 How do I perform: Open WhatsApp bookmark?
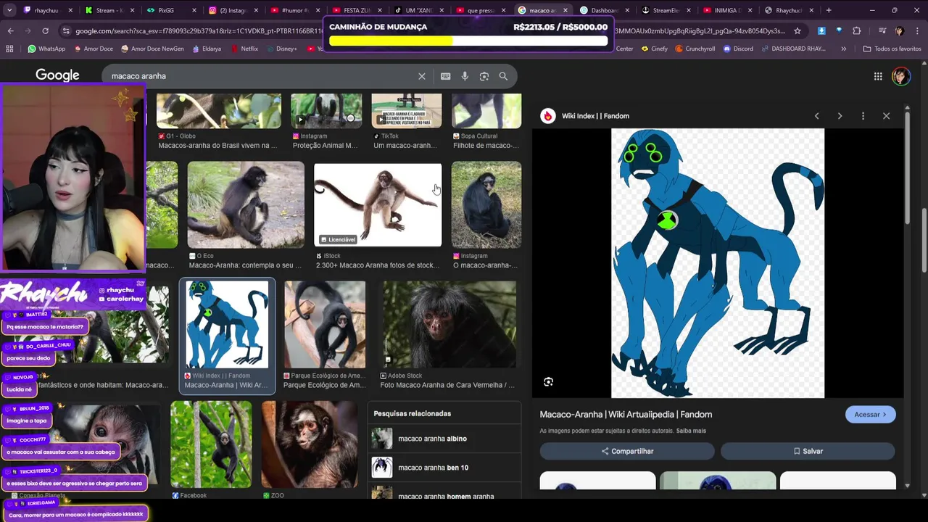(x=46, y=49)
